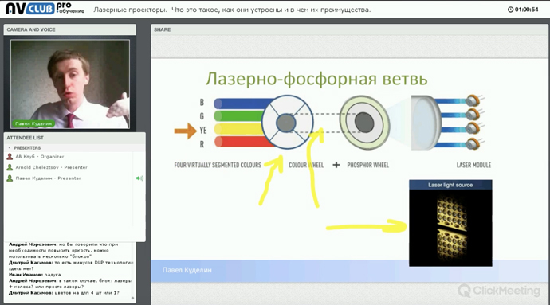Image resolution: width=550 pixels, height=305 pixels.
Task: Click Дмитрий Касимов message about цветов на длп
Action: [x=64, y=293]
